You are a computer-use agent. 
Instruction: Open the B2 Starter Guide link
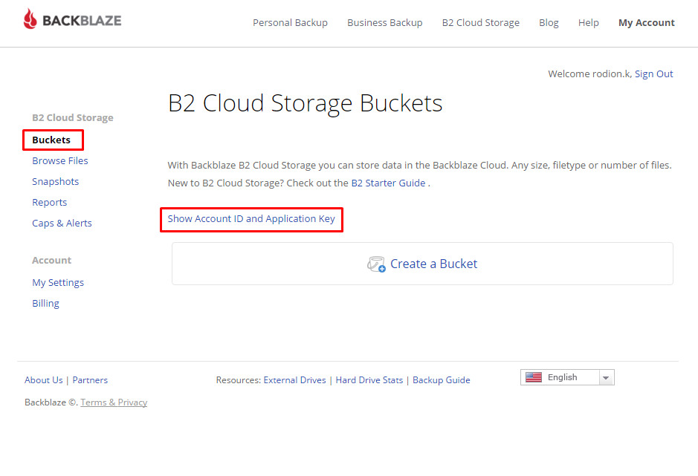[388, 183]
